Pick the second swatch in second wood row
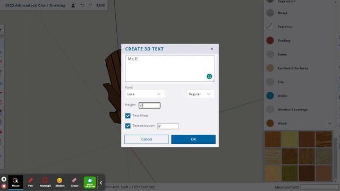The height and width of the screenshot is (191, 340). click(x=290, y=157)
